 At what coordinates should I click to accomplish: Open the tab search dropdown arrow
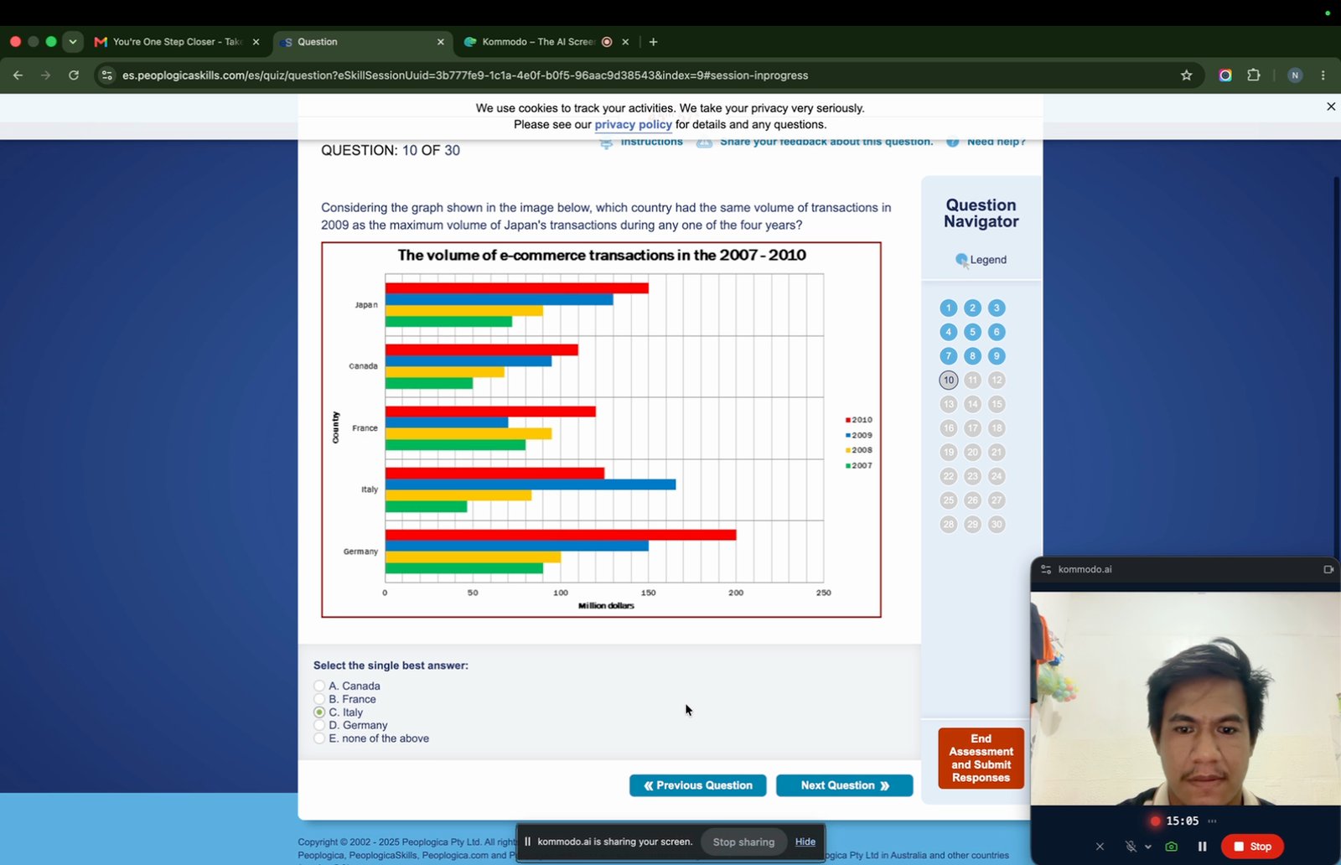click(x=73, y=42)
